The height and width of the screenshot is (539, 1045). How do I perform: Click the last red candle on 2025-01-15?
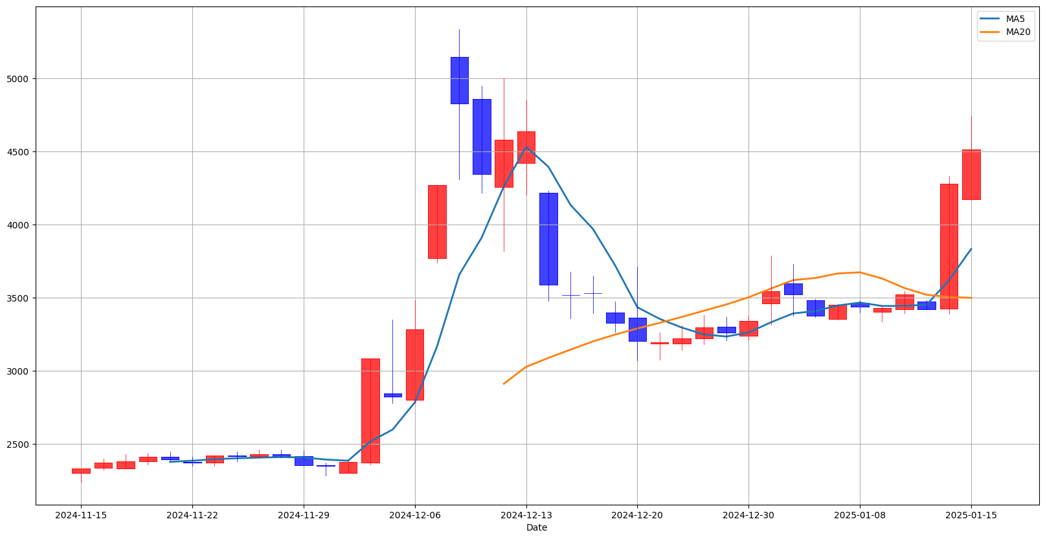[971, 175]
